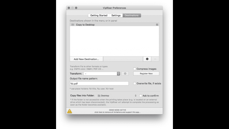The height and width of the screenshot is (129, 229).
Task: Click Add New Destination button
Action: pyautogui.click(x=86, y=59)
